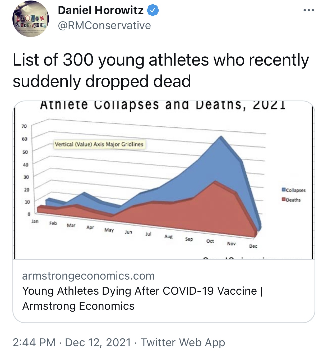Click the Oct peak in the chart
The height and width of the screenshot is (356, 328).
[x=220, y=137]
